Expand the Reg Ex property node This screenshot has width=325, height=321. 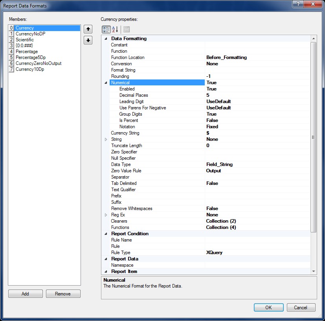(106, 215)
